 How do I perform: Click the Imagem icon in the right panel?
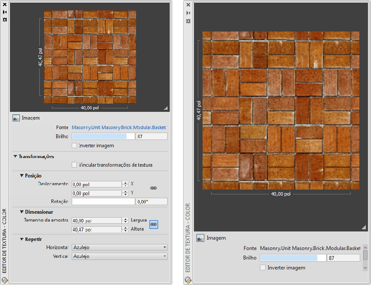(200, 238)
